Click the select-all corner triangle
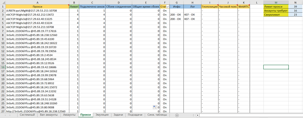The height and width of the screenshot is (118, 303). tap(3, 2)
